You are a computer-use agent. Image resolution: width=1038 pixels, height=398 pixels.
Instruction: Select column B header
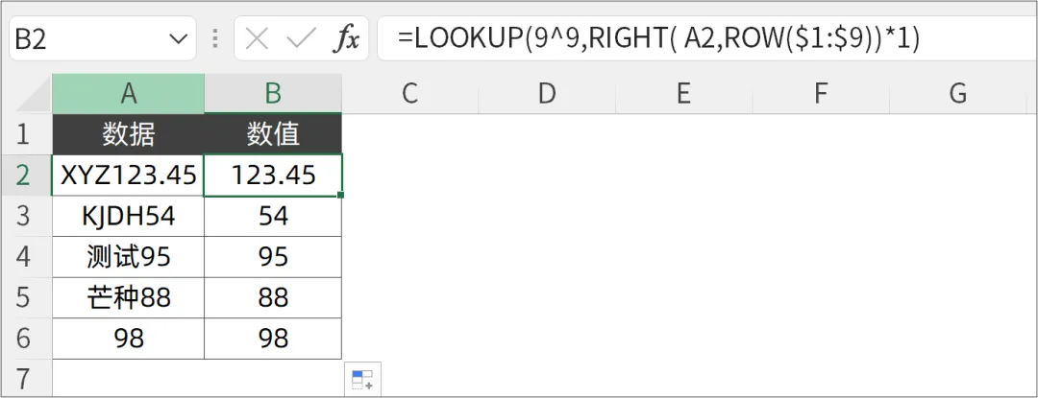(x=273, y=93)
